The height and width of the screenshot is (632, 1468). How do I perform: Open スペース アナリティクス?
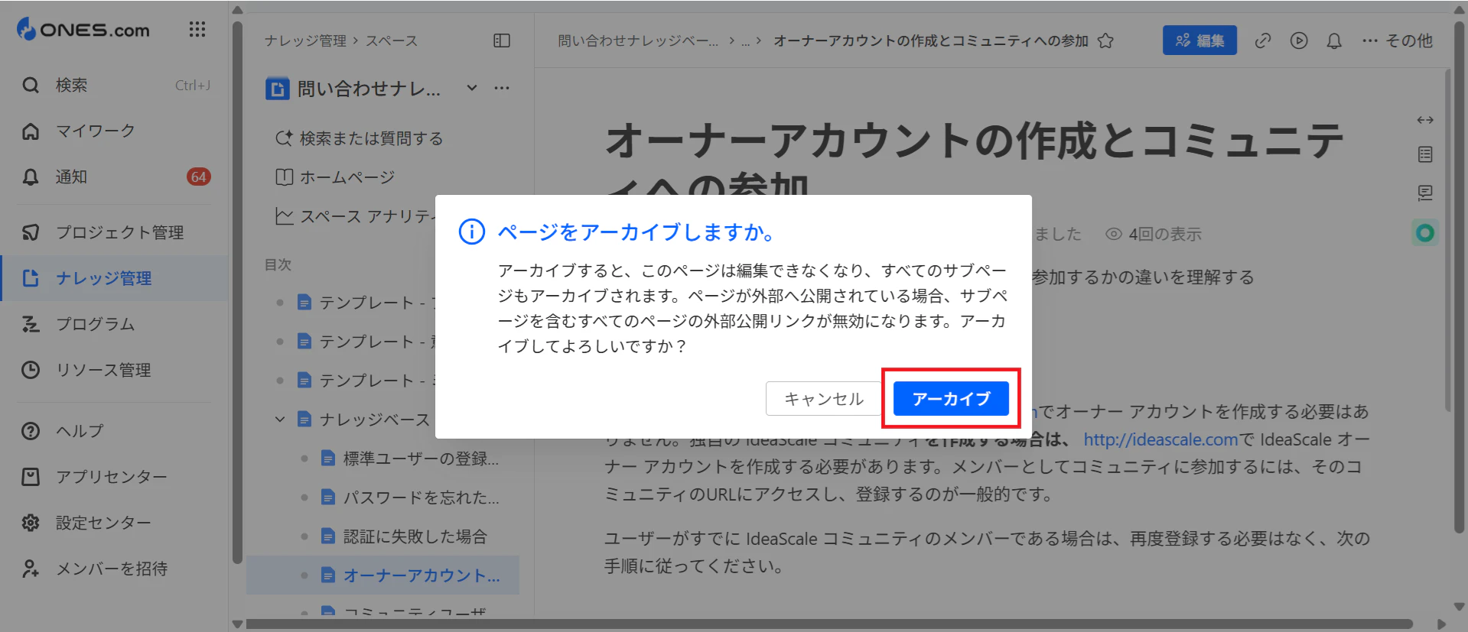click(356, 216)
